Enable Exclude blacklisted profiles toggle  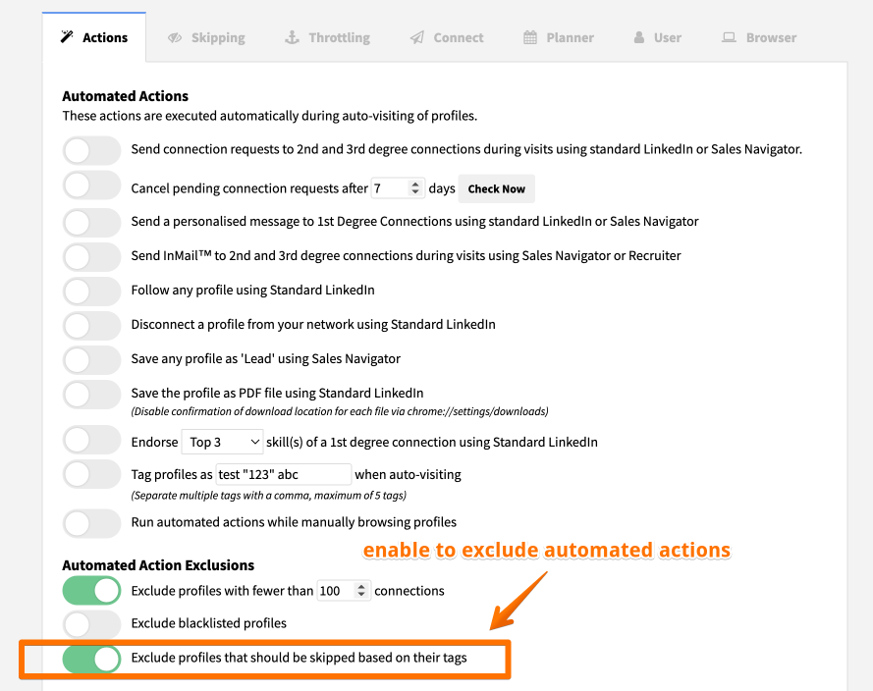pyautogui.click(x=92, y=625)
